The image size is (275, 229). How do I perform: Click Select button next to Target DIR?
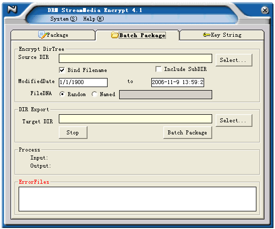pyautogui.click(x=234, y=120)
